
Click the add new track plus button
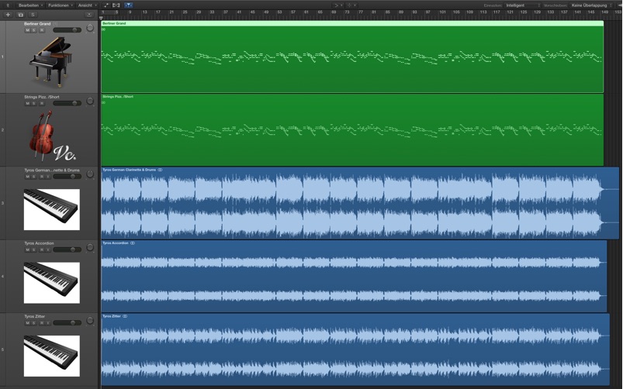(8, 15)
